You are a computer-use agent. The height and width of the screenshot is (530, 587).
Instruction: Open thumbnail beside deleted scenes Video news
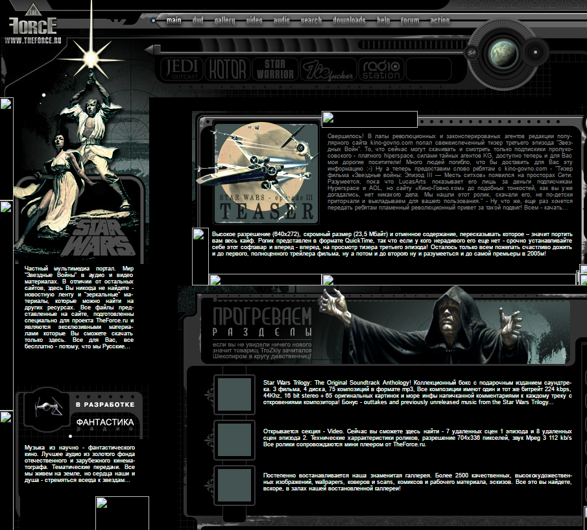pos(234,440)
